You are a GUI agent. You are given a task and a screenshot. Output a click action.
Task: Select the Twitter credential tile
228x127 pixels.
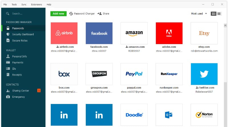coord(204,74)
